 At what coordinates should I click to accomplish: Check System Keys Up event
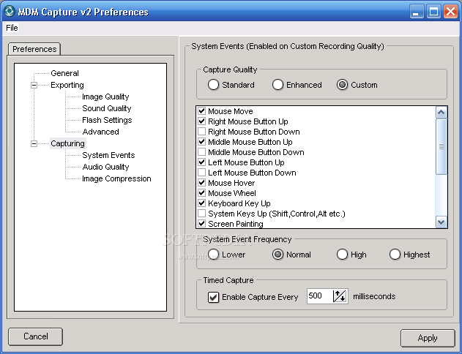tap(201, 214)
